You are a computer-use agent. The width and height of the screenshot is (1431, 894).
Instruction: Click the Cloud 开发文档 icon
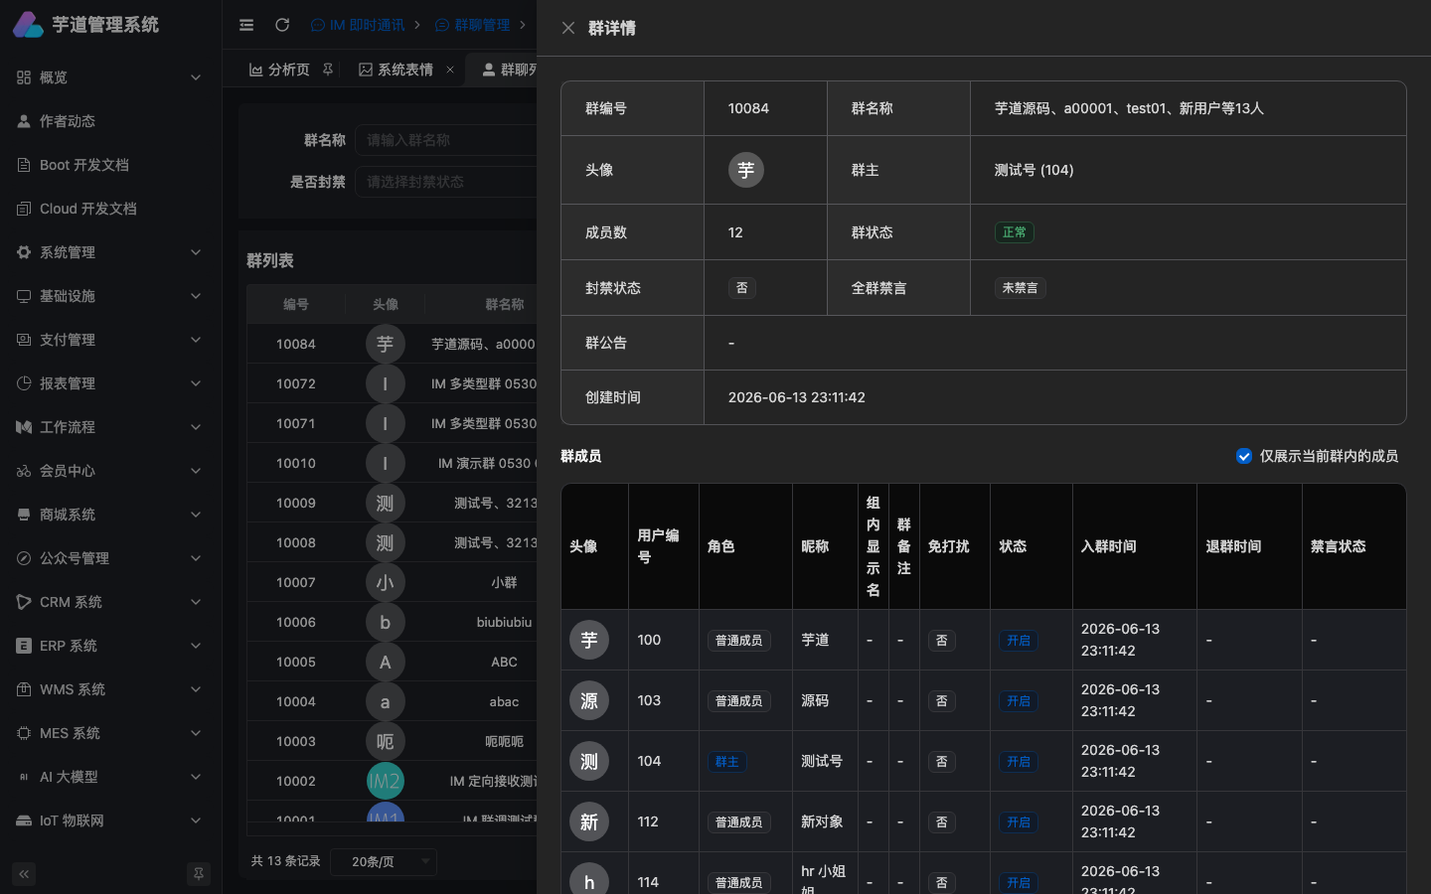tap(24, 209)
